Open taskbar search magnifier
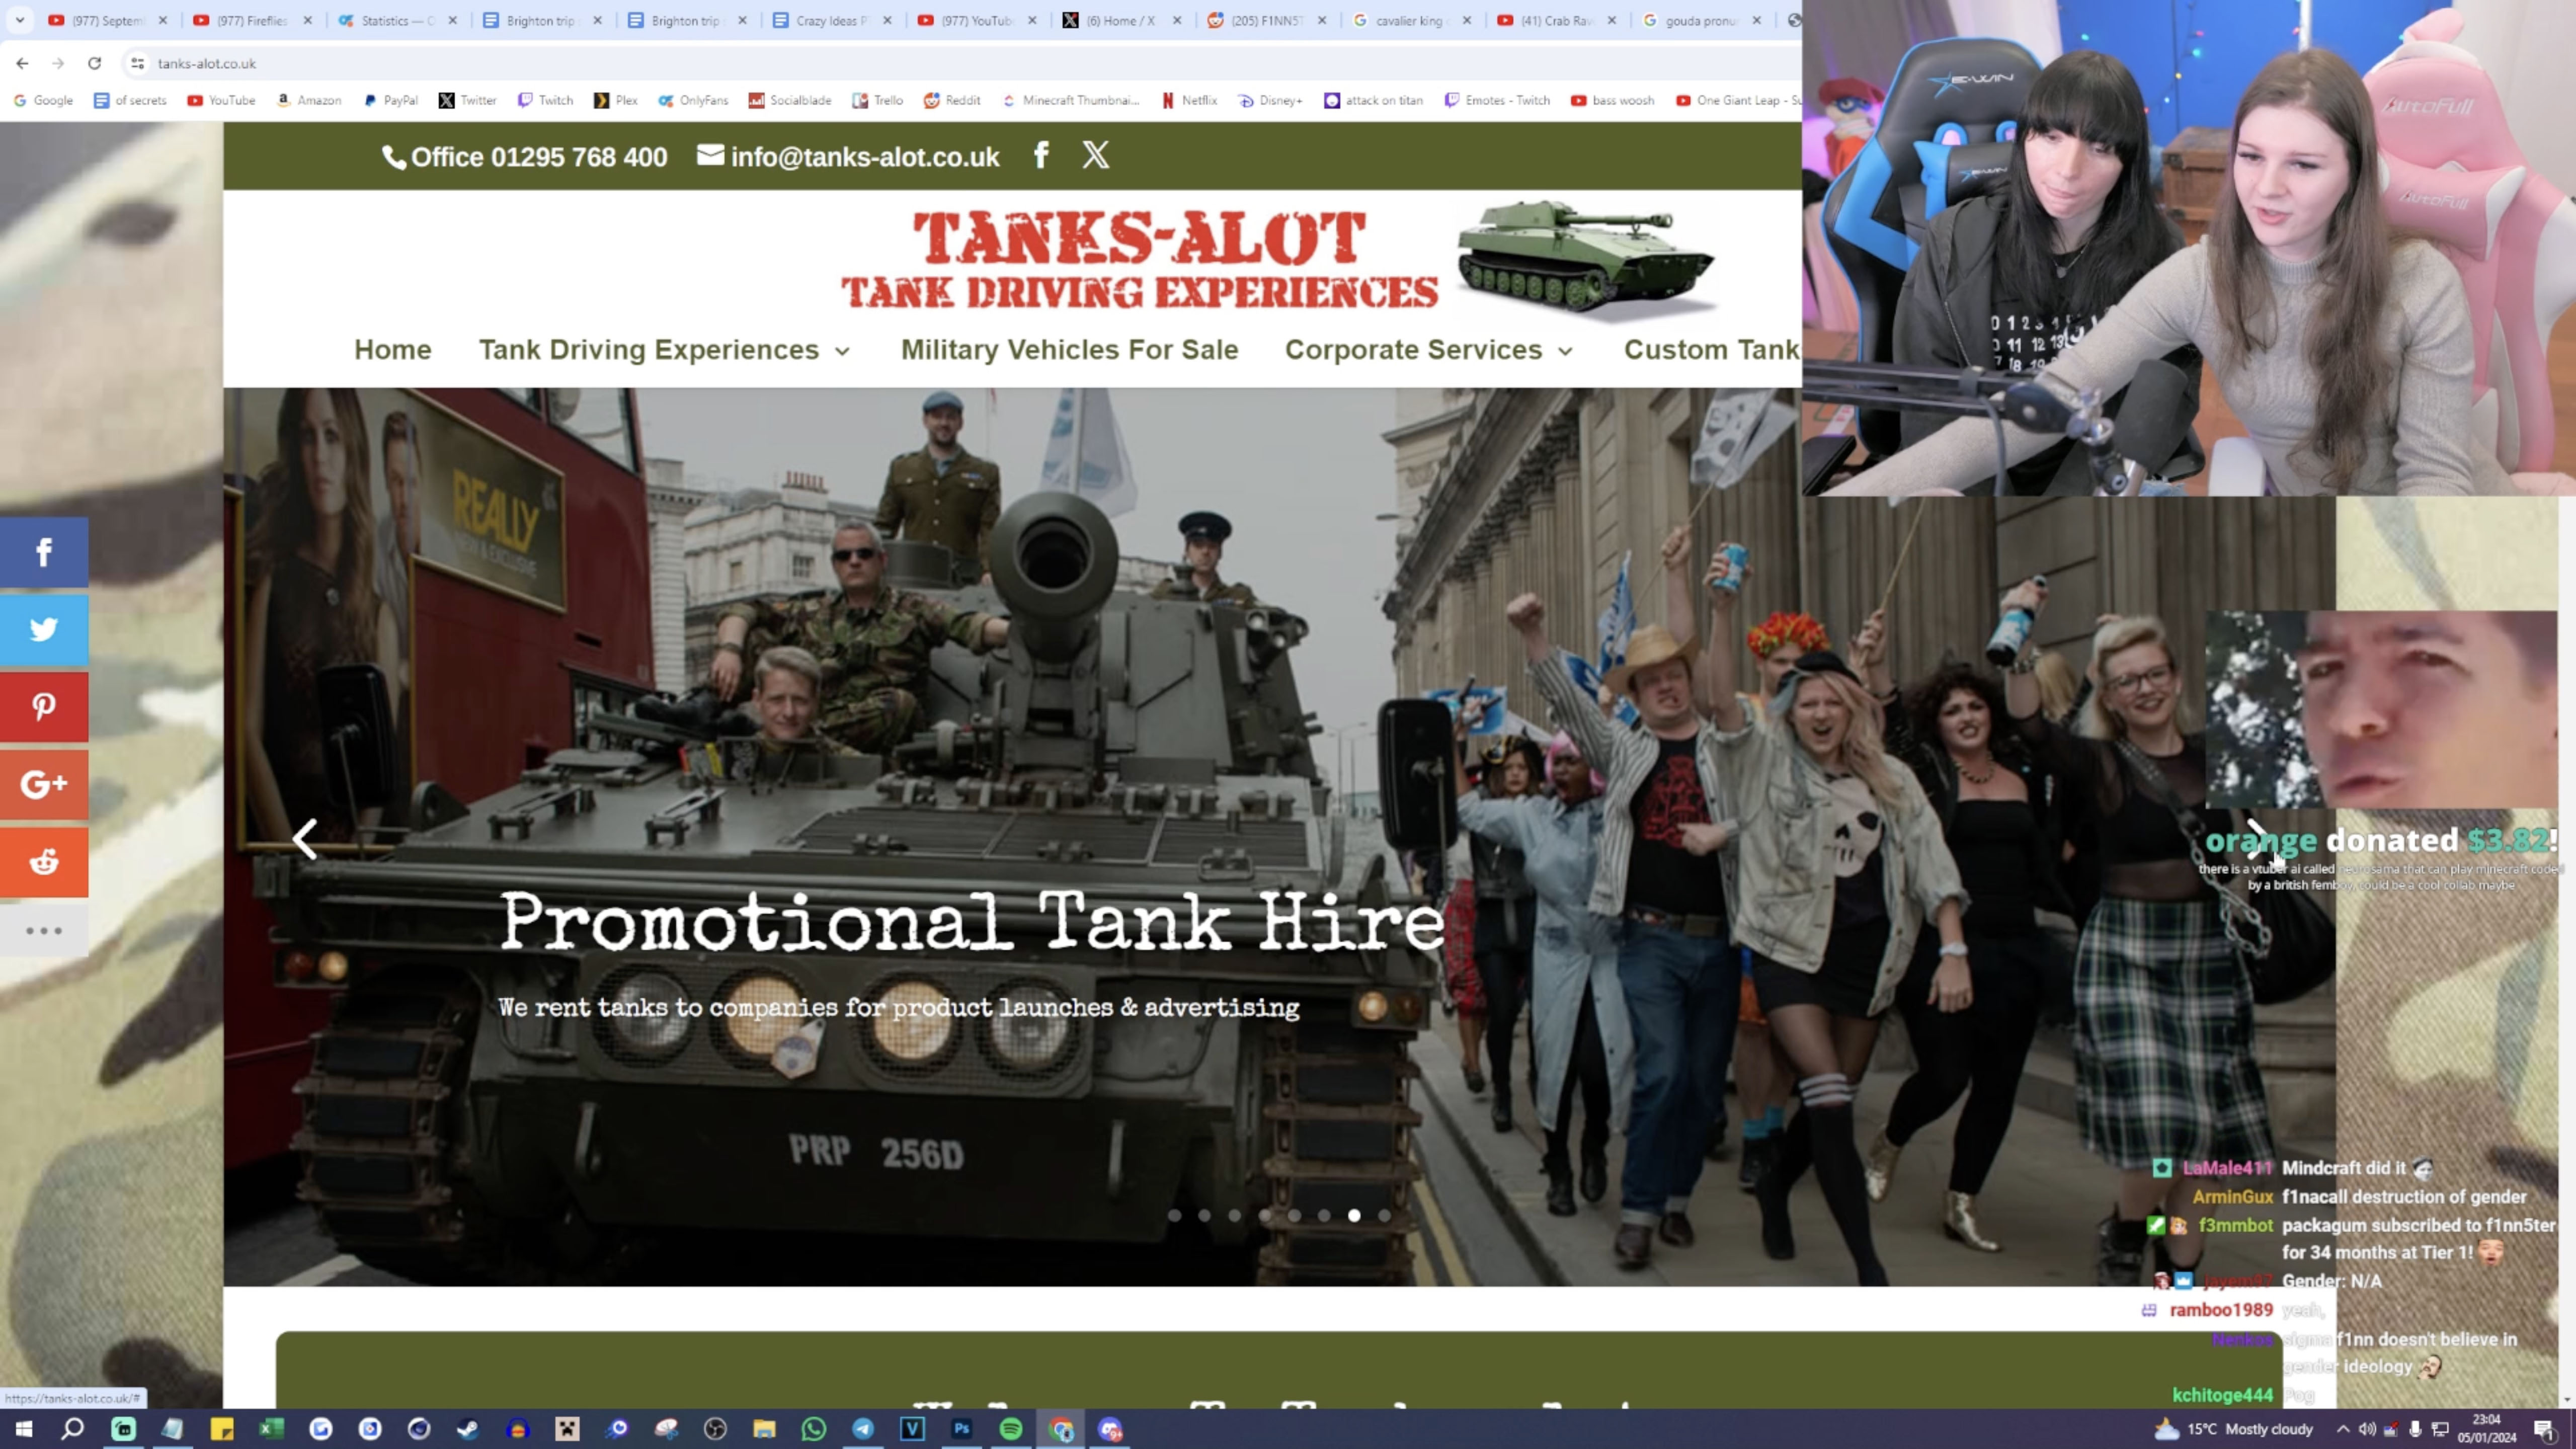 pyautogui.click(x=73, y=1429)
